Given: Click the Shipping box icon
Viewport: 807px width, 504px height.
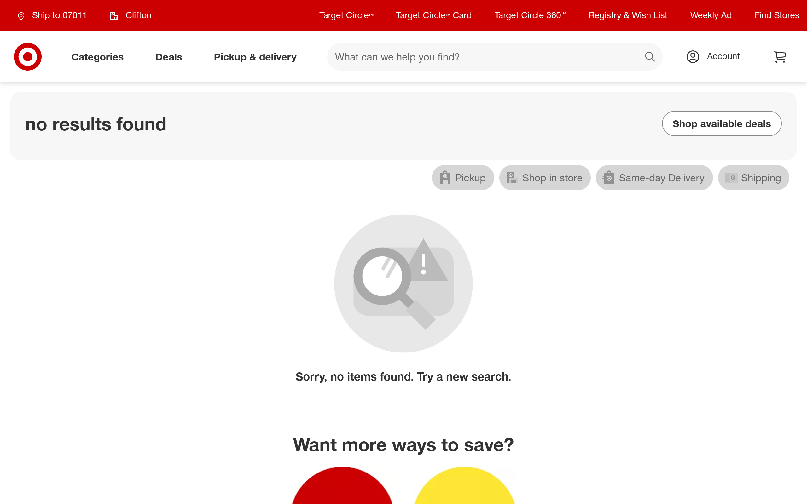Looking at the screenshot, I should (731, 178).
